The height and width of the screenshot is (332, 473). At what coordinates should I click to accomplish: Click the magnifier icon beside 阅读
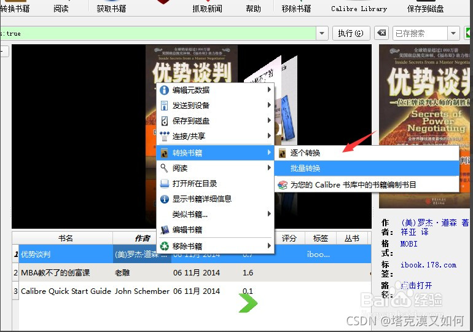coord(165,168)
